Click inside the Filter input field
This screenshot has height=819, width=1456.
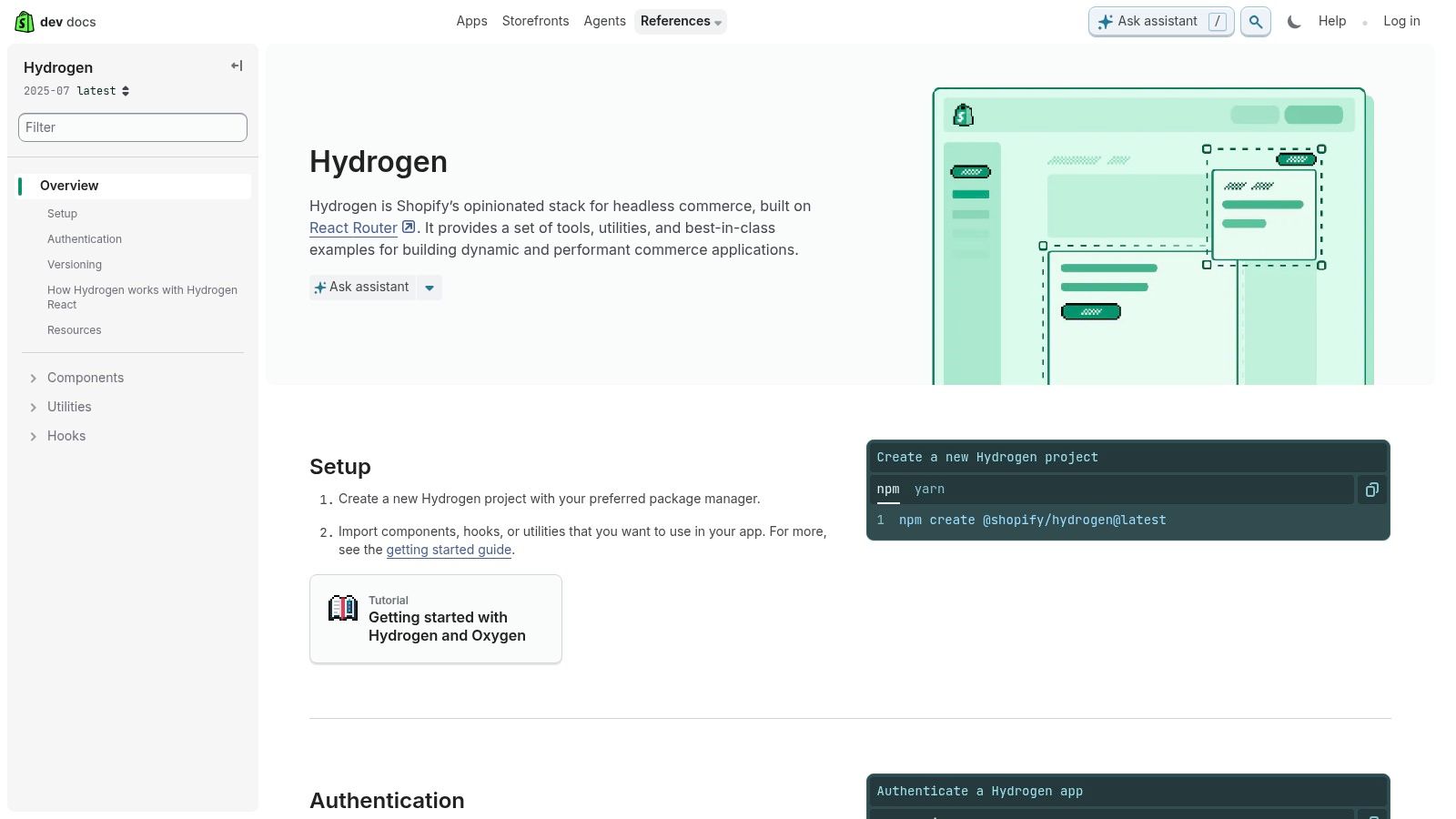pos(132,127)
